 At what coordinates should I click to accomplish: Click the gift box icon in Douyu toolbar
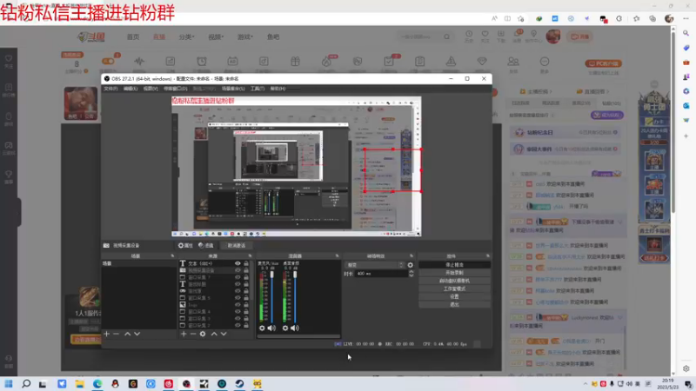[x=295, y=62]
